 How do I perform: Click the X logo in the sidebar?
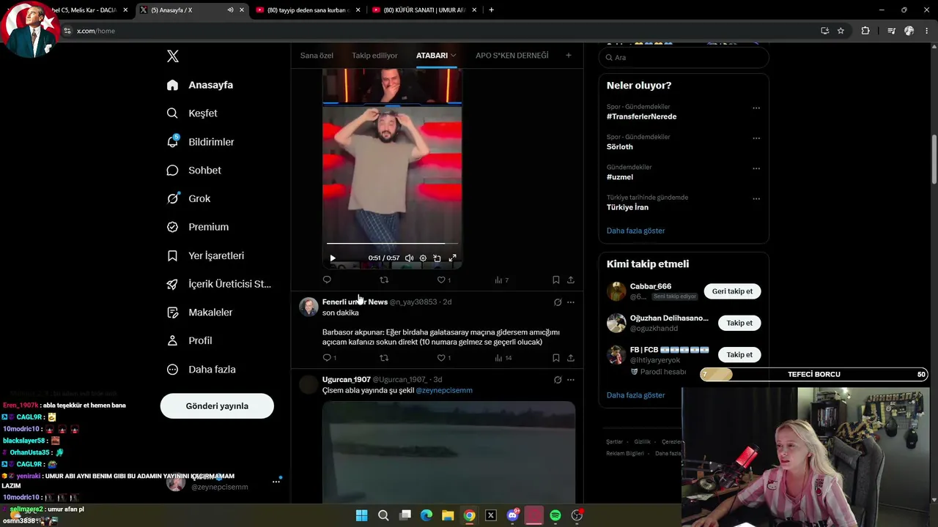[x=173, y=56]
